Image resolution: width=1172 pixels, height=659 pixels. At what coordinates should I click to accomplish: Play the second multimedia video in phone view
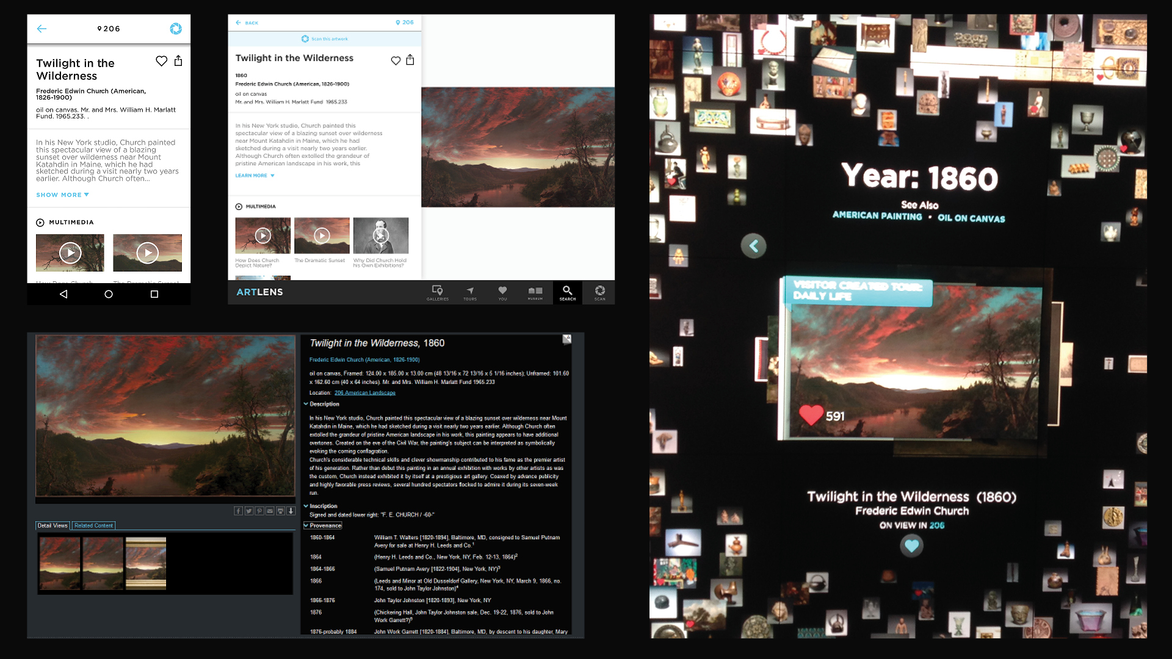(x=147, y=253)
